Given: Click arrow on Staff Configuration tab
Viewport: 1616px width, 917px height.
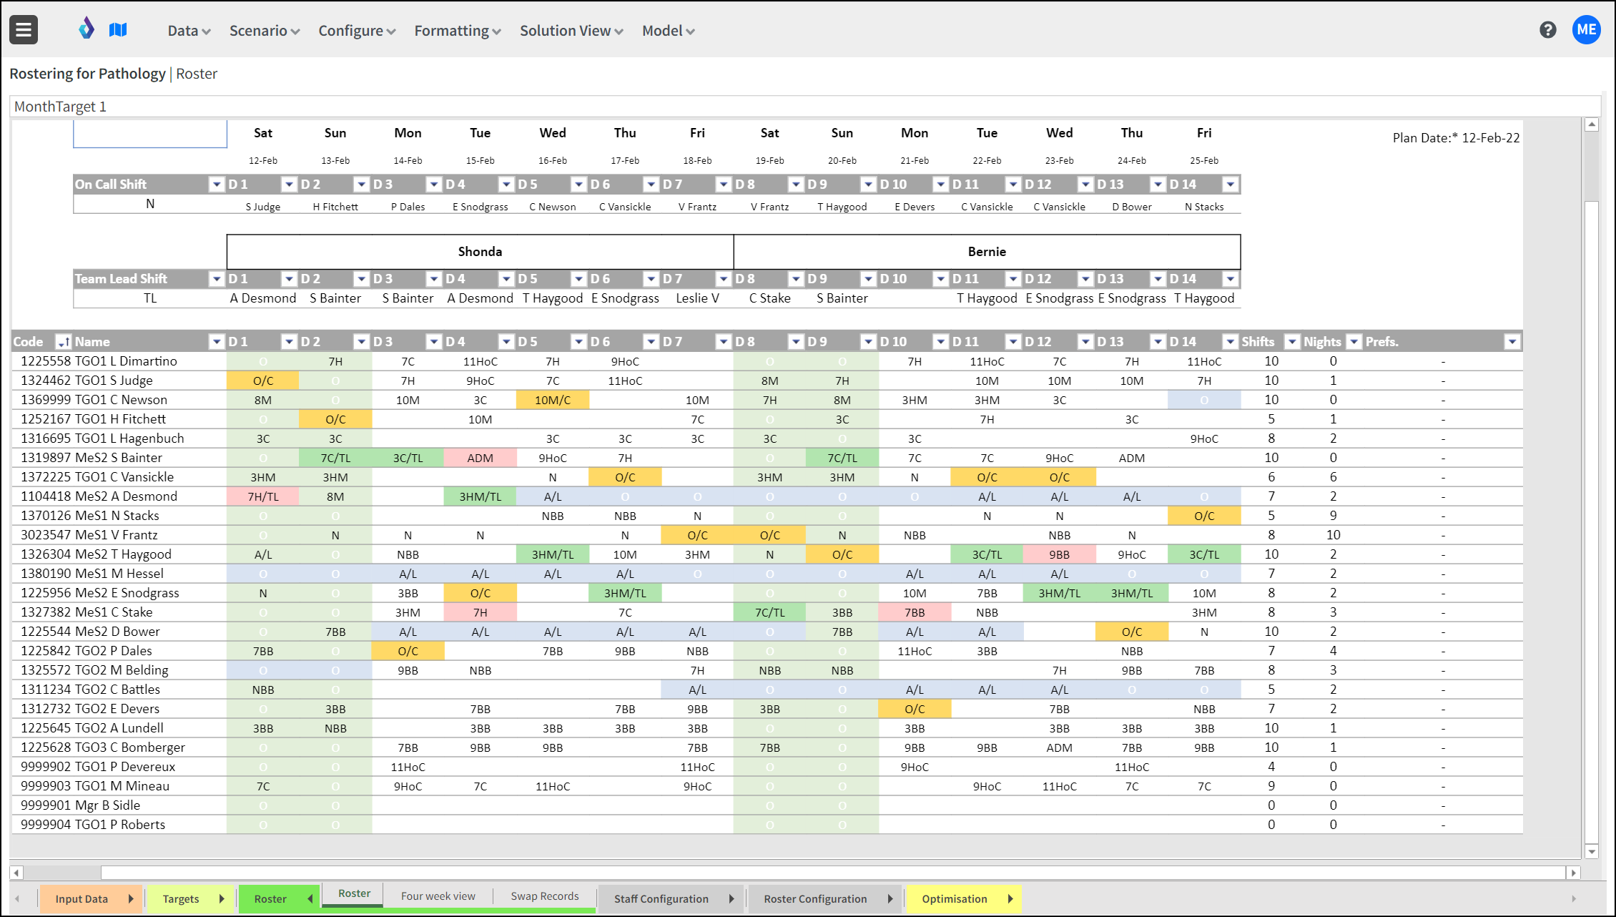Looking at the screenshot, I should [731, 899].
